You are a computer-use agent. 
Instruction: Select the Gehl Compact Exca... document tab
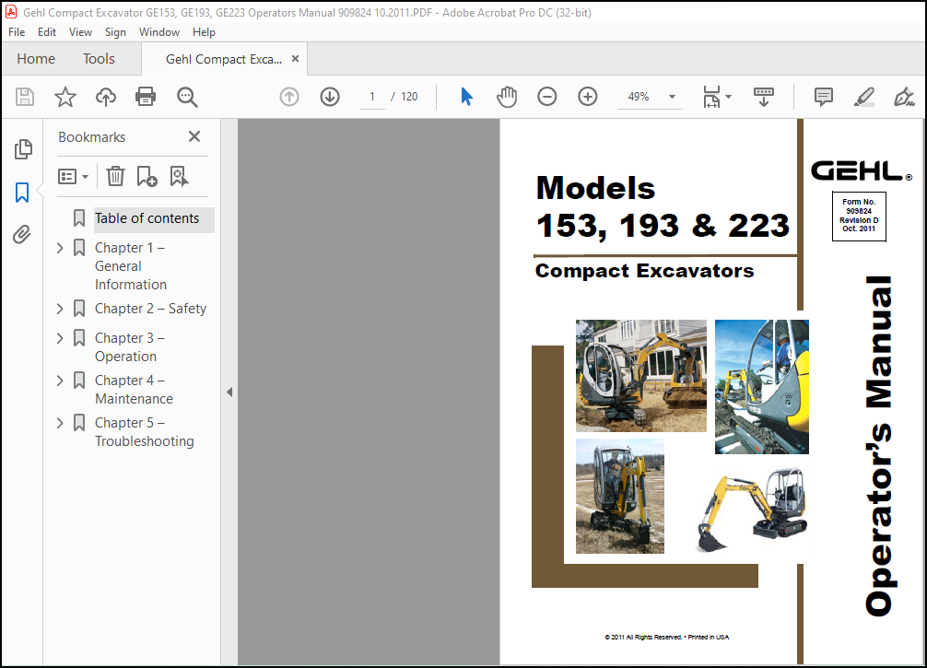pos(224,59)
